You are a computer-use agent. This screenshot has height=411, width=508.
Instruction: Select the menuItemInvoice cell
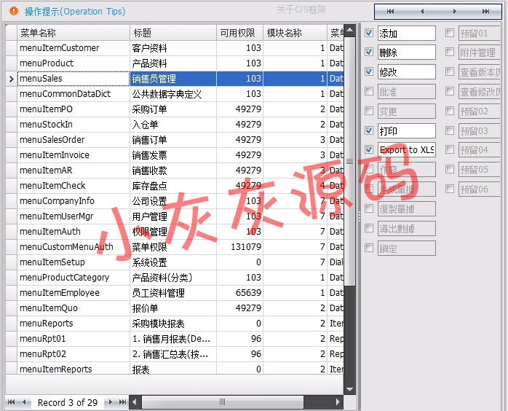[x=74, y=155]
